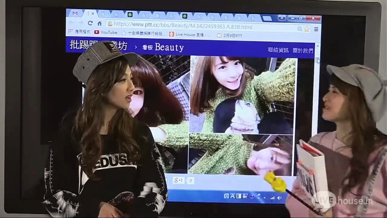Open the Chrome user profile button
The image size is (387, 218).
pos(282,18)
